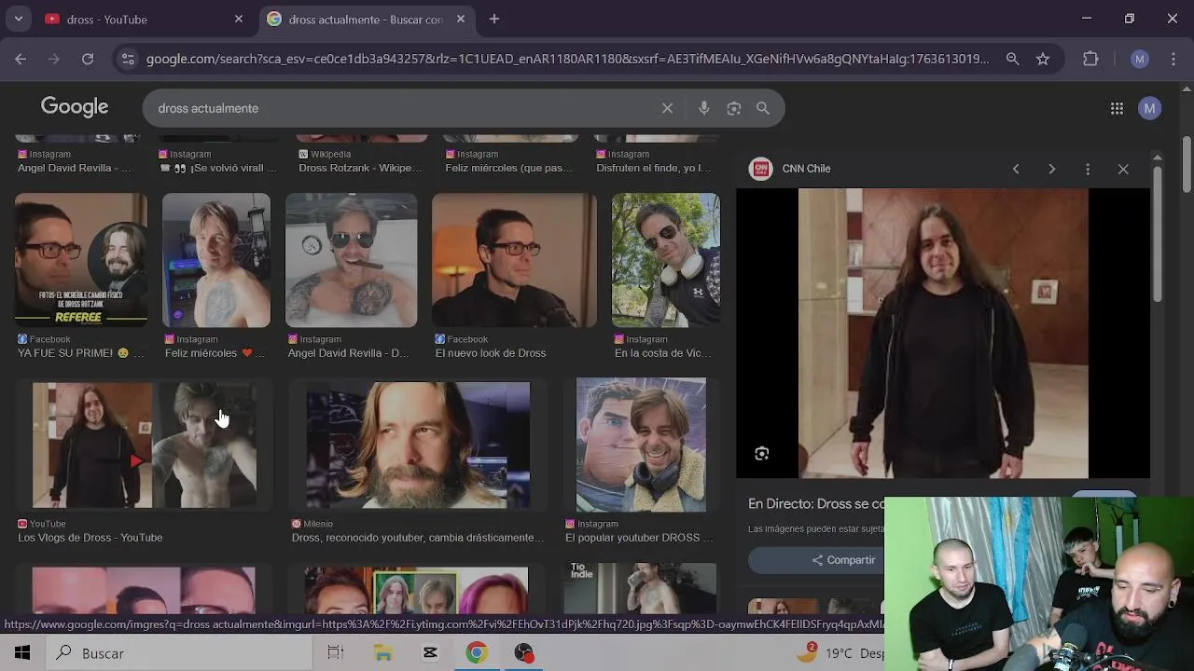Click the Los Vlogs de Dross - YouTube caption
The width and height of the screenshot is (1194, 671).
[x=90, y=538]
